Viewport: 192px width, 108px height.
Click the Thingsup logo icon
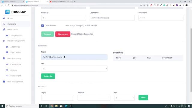point(7,12)
